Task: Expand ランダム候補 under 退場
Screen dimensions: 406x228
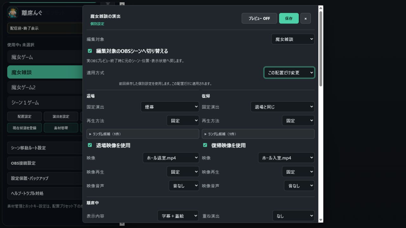Action: [143, 134]
